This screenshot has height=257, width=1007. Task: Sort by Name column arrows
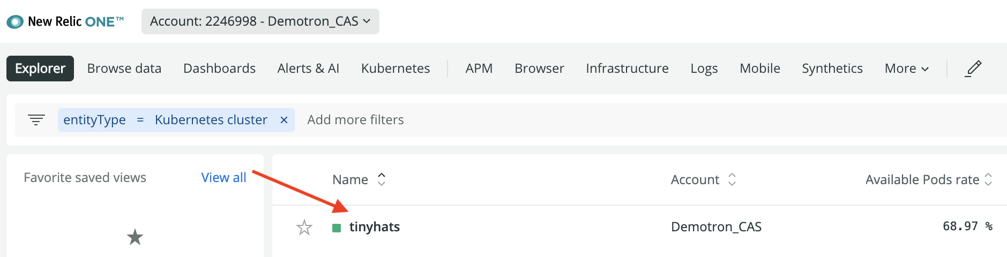[x=382, y=179]
